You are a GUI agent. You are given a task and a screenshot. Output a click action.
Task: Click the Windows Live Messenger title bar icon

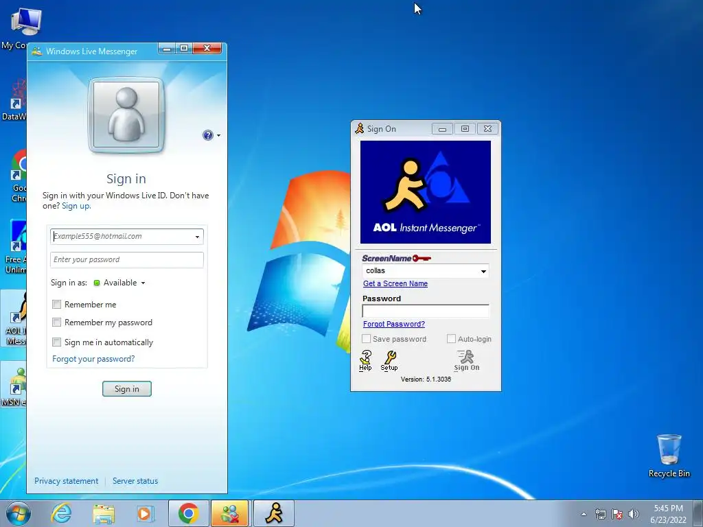tap(37, 51)
